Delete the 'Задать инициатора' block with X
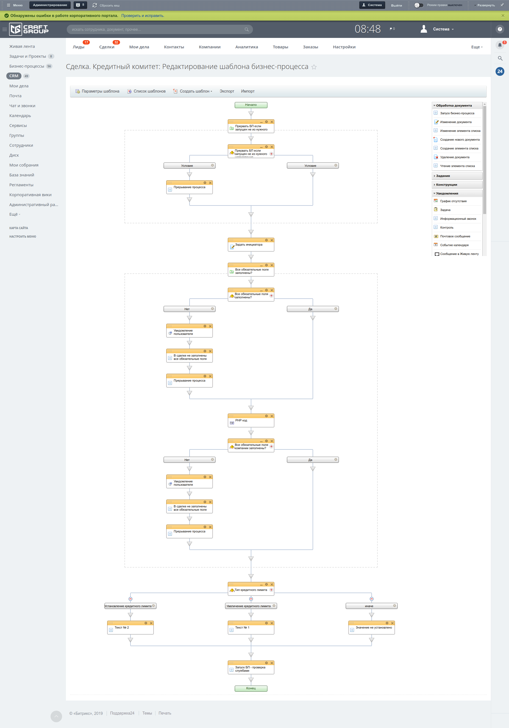The width and height of the screenshot is (509, 728). point(272,240)
